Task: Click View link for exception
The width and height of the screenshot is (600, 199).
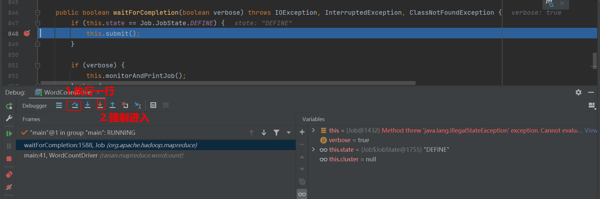Action: coord(591,130)
